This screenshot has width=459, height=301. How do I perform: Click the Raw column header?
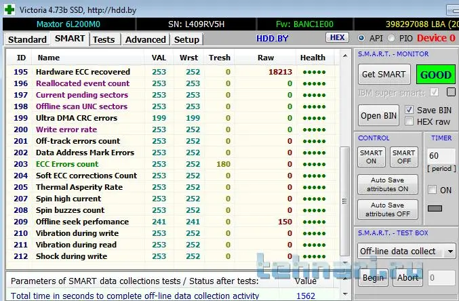[266, 58]
